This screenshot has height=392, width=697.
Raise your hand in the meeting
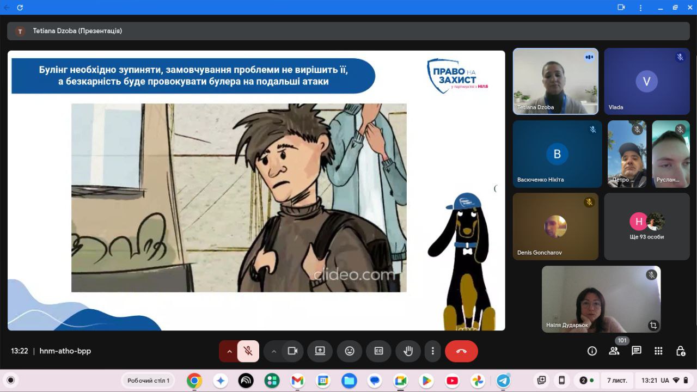[x=407, y=351]
